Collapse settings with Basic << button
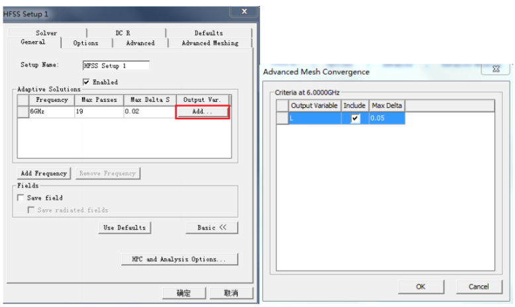The height and width of the screenshot is (307, 515). (212, 228)
